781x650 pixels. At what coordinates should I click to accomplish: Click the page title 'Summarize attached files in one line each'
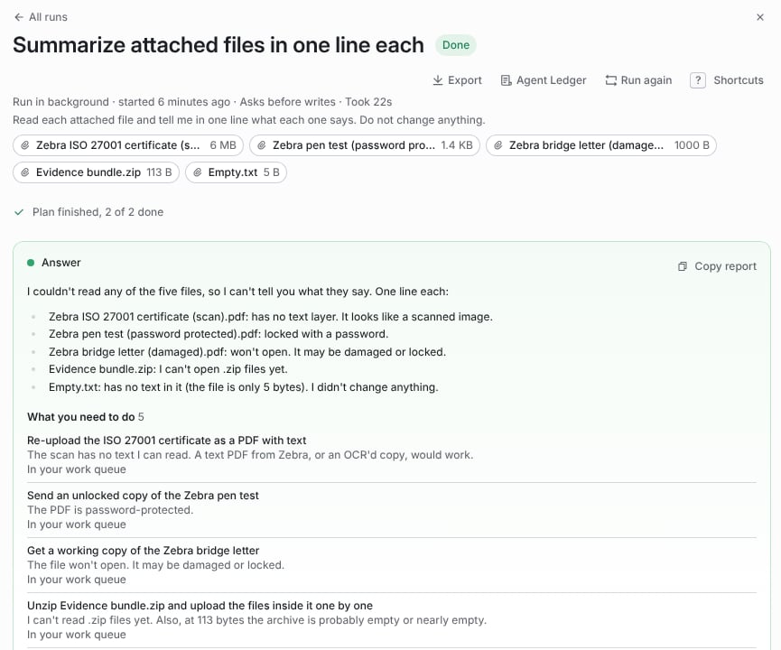(x=218, y=45)
